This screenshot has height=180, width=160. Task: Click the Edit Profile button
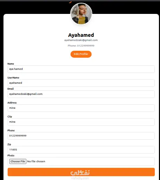point(81,54)
